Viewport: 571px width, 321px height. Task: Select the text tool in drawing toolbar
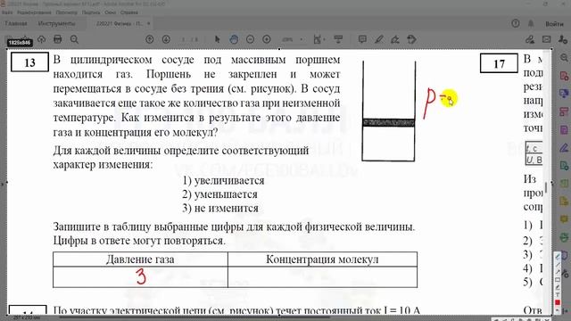pos(558,295)
